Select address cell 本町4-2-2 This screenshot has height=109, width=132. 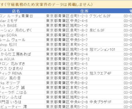pos(84,44)
